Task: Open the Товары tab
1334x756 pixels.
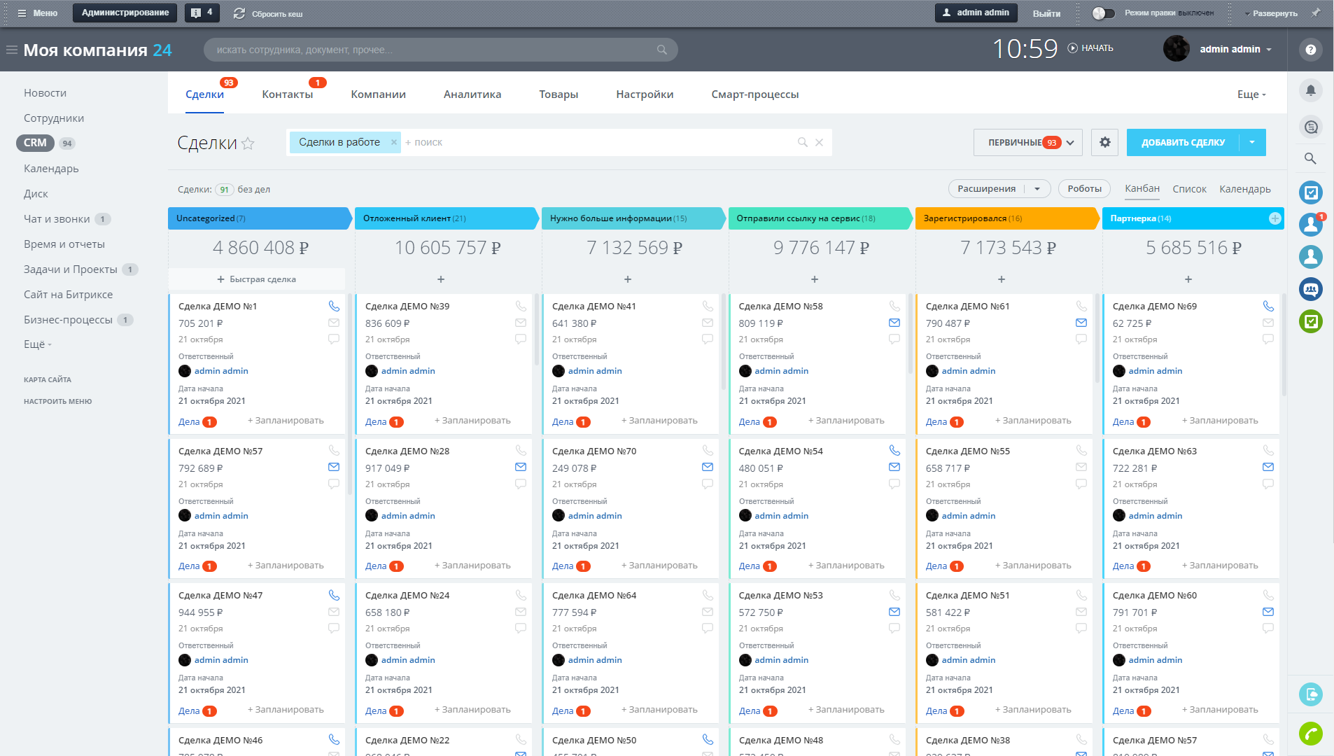Action: pos(559,94)
